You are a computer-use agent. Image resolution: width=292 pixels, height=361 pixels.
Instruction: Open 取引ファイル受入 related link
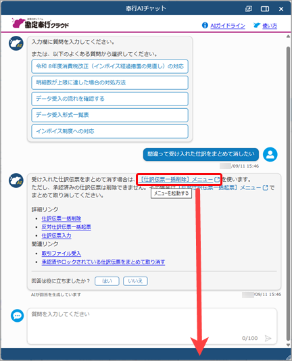pyautogui.click(x=62, y=254)
